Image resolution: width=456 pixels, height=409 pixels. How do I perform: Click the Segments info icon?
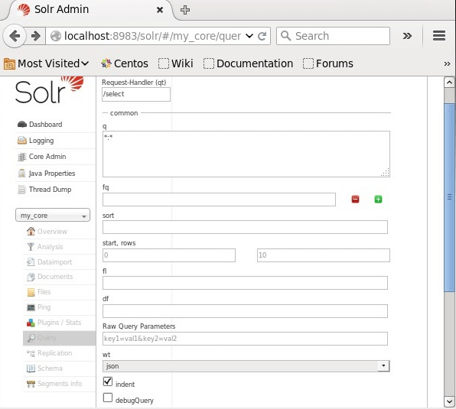[x=31, y=384]
